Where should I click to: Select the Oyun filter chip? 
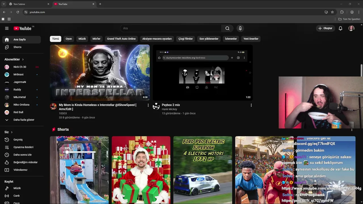69,39
